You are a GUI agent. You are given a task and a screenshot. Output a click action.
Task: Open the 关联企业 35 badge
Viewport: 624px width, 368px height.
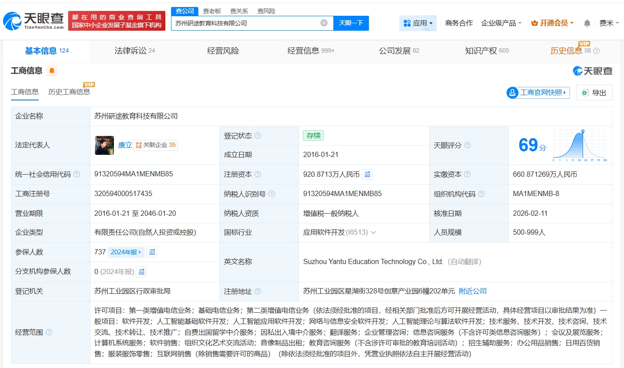pos(156,145)
